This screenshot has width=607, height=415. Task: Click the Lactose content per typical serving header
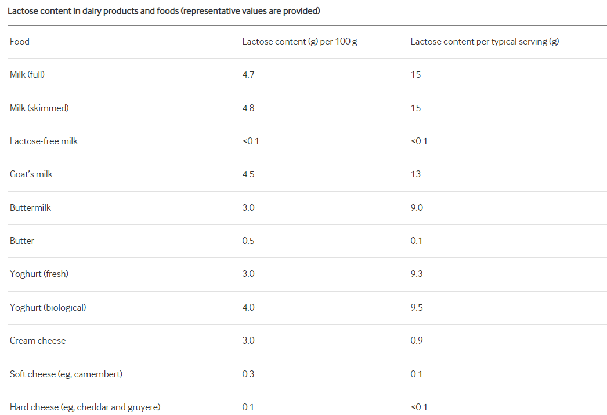[485, 42]
